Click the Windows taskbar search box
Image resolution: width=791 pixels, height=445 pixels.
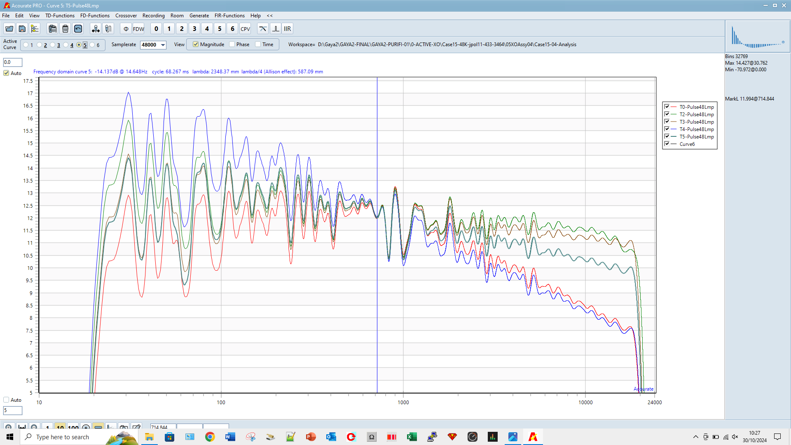click(79, 437)
